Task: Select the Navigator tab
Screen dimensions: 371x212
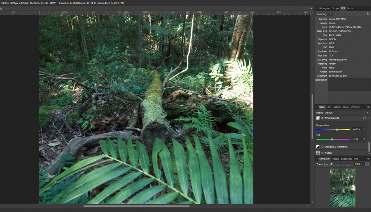Action: pos(324,159)
